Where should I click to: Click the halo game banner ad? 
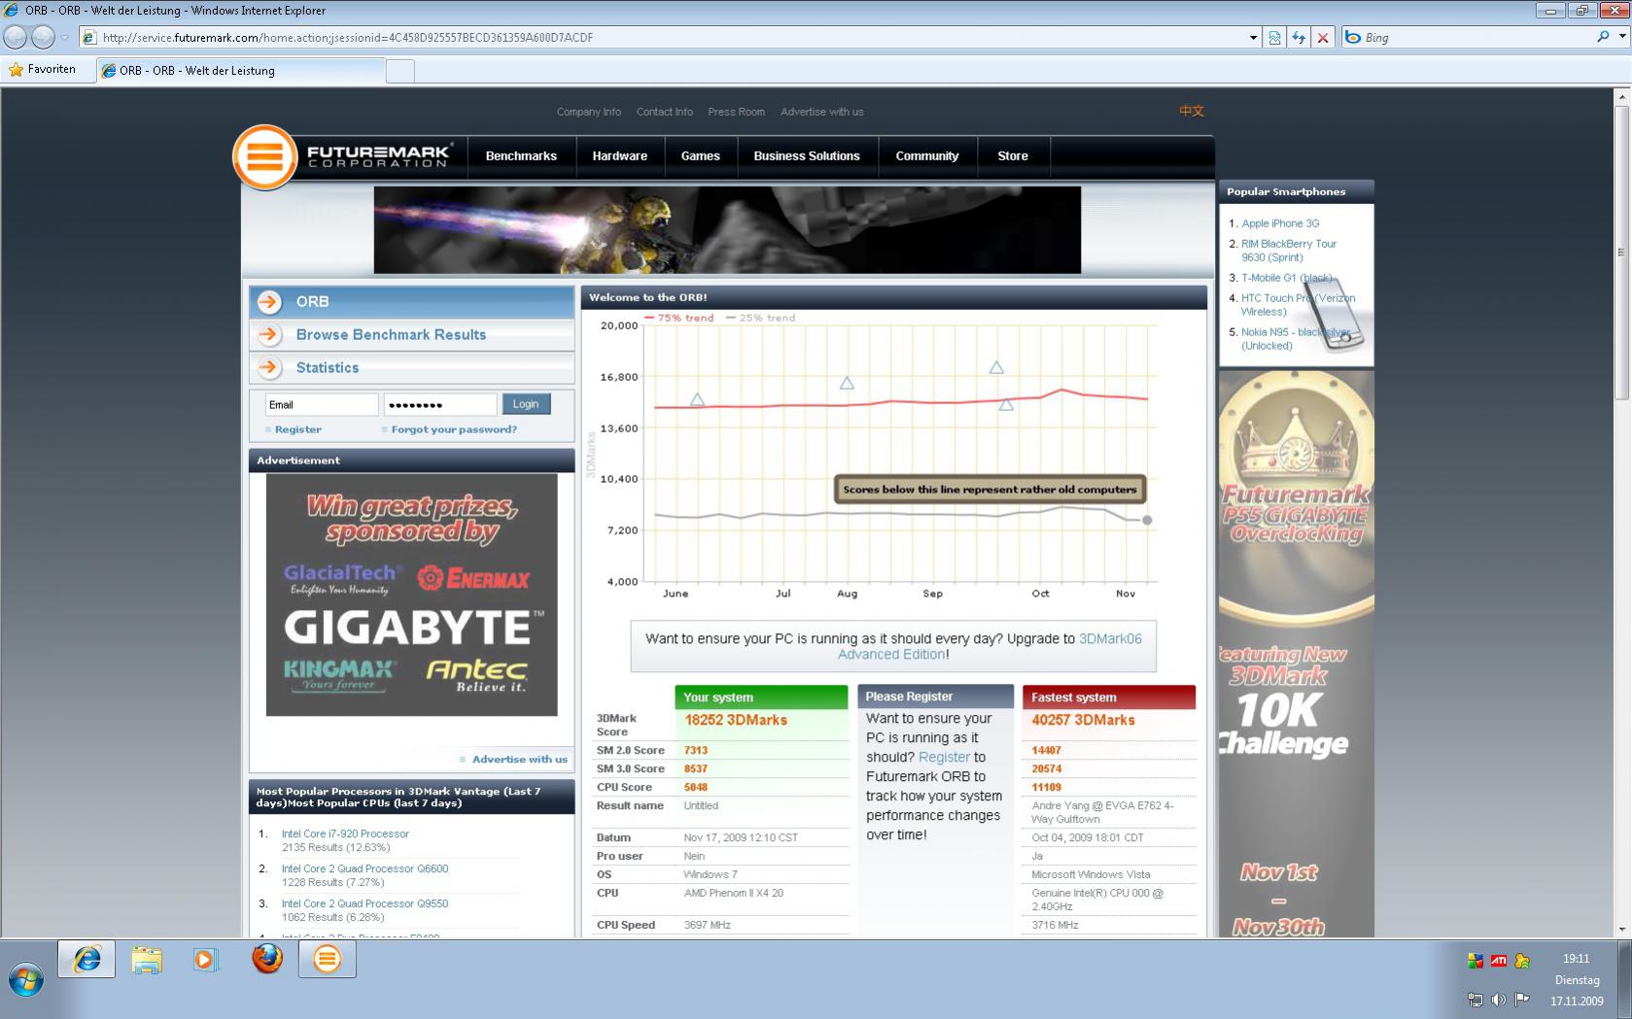(727, 230)
